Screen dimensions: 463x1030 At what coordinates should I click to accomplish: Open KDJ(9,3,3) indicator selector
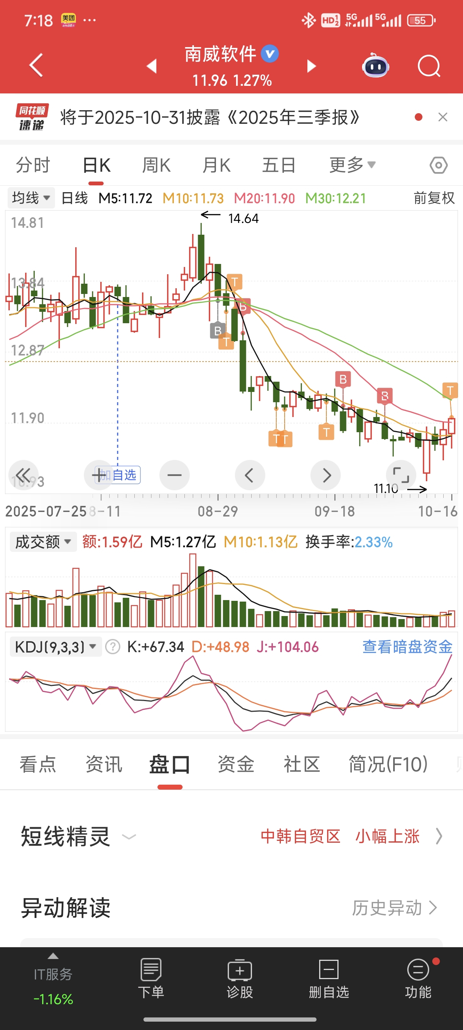[55, 646]
